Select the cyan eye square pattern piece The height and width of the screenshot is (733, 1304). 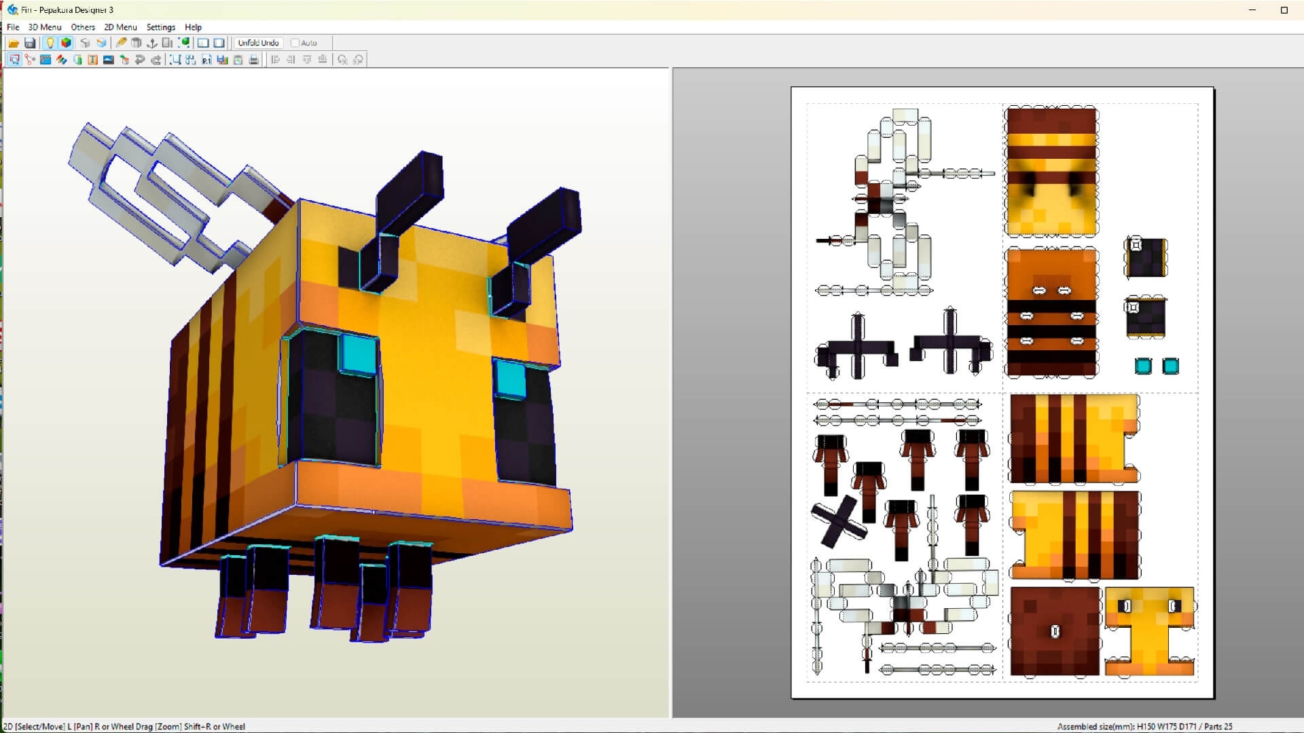tap(1143, 366)
